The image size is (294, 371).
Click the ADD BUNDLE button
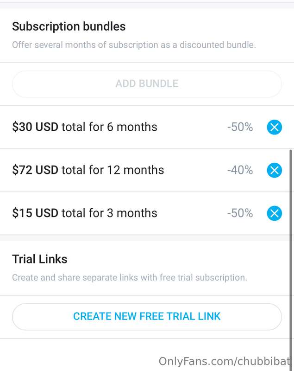click(147, 84)
